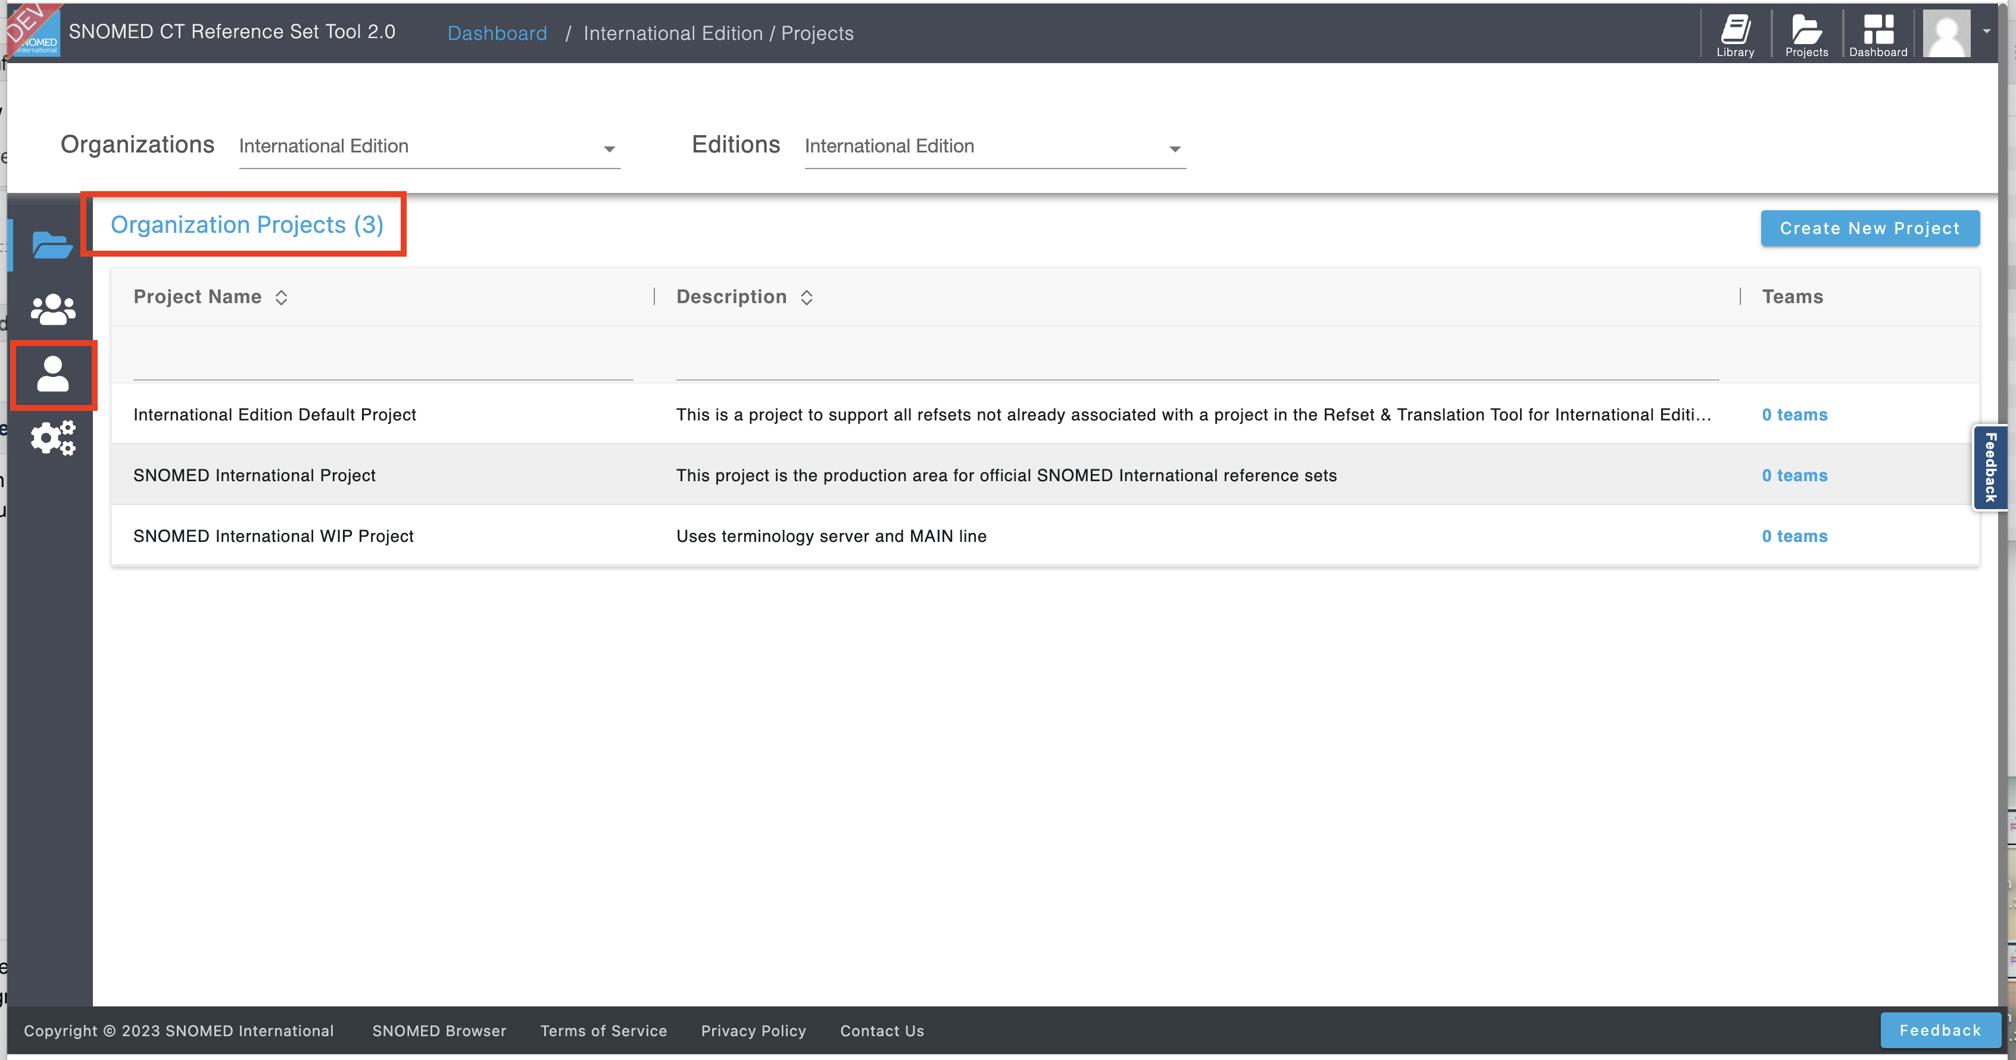Open SNOMED International WIP Project row
Screen dimensions: 2016x1060
pos(1045,535)
